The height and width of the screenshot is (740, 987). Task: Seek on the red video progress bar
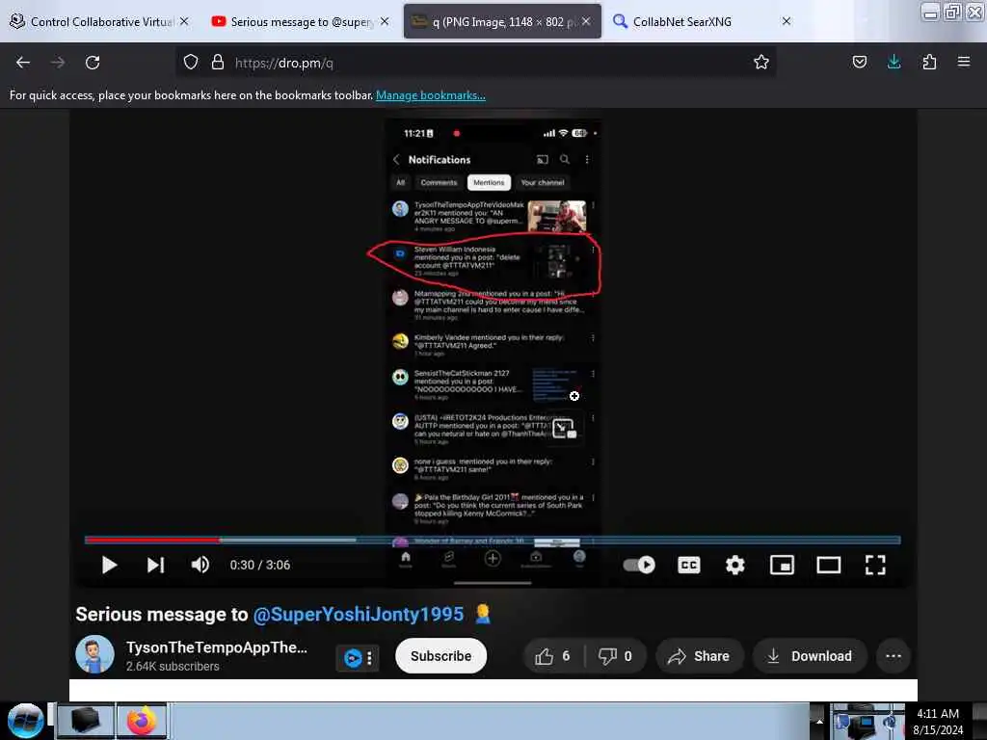click(152, 540)
